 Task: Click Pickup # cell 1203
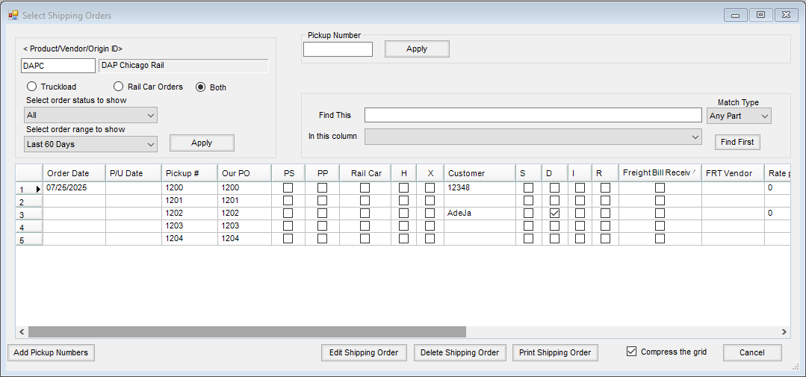pyautogui.click(x=190, y=226)
